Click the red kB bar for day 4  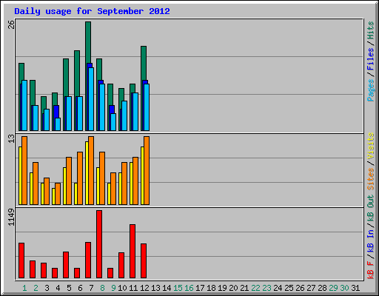point(55,273)
